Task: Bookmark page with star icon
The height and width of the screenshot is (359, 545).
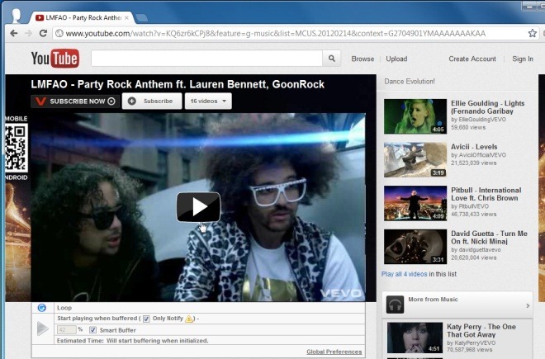Action: [x=532, y=33]
